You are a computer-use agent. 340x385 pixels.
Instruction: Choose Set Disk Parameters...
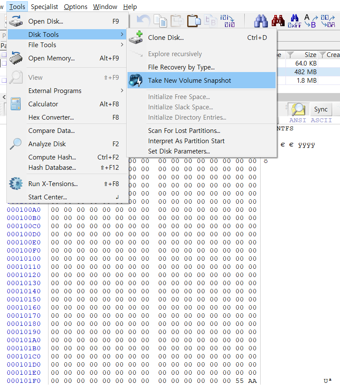pyautogui.click(x=202, y=151)
